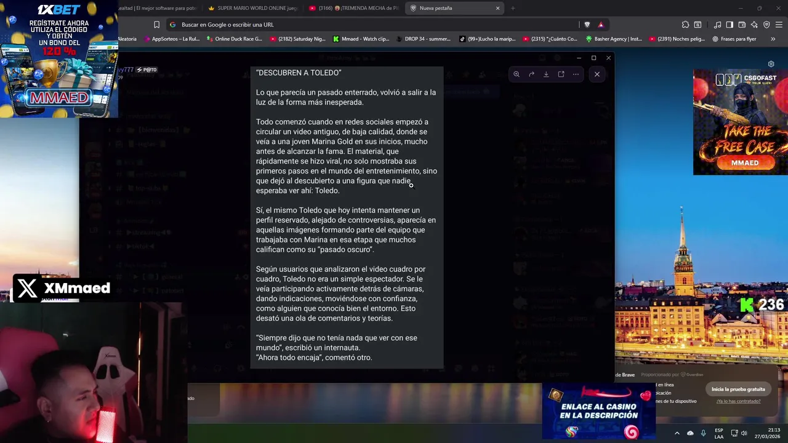Click the Inicia la prueba gratuita button
This screenshot has height=443, width=788.
coord(738,389)
